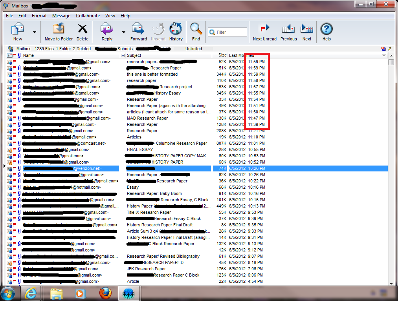This screenshot has height=315, width=398.
Task: Sort messages by the Size column header
Action: 222,55
